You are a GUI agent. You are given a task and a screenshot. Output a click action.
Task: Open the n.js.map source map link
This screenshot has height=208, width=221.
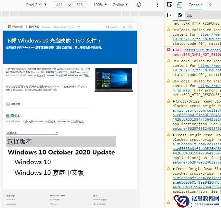pyautogui.click(x=181, y=90)
